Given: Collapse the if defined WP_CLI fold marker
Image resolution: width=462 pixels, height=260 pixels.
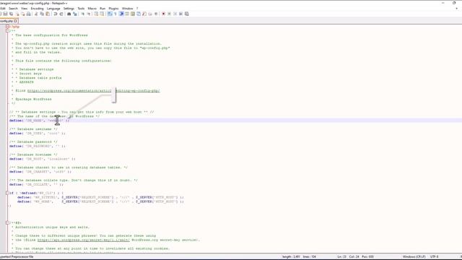Looking at the screenshot, I should [7, 193].
